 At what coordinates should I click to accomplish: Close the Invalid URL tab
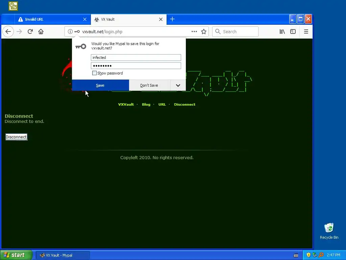pos(85,19)
